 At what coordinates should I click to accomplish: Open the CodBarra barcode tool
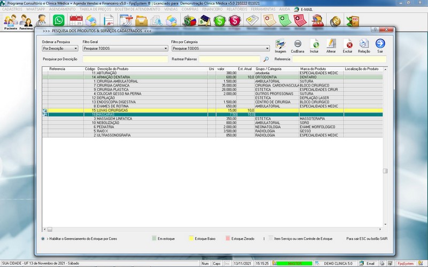(x=297, y=44)
